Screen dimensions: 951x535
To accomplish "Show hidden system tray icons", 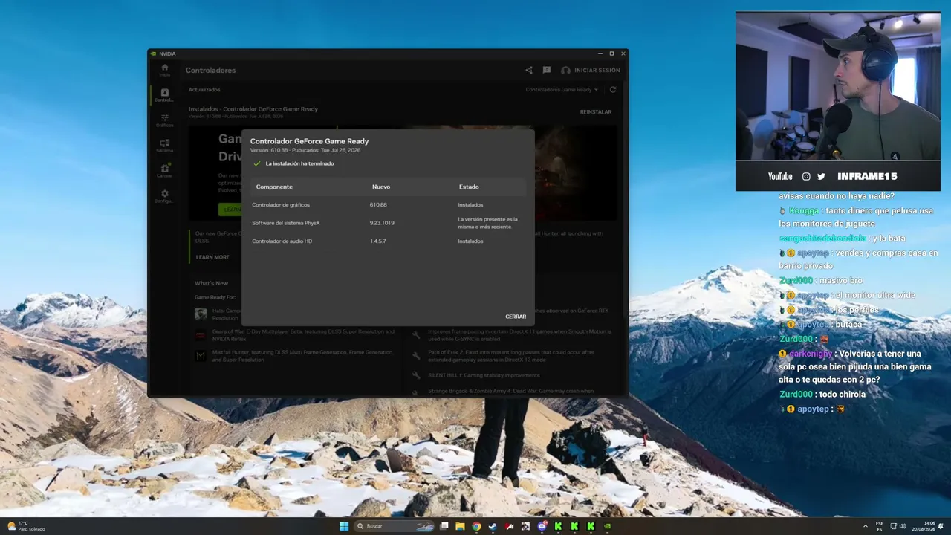I will (x=866, y=526).
